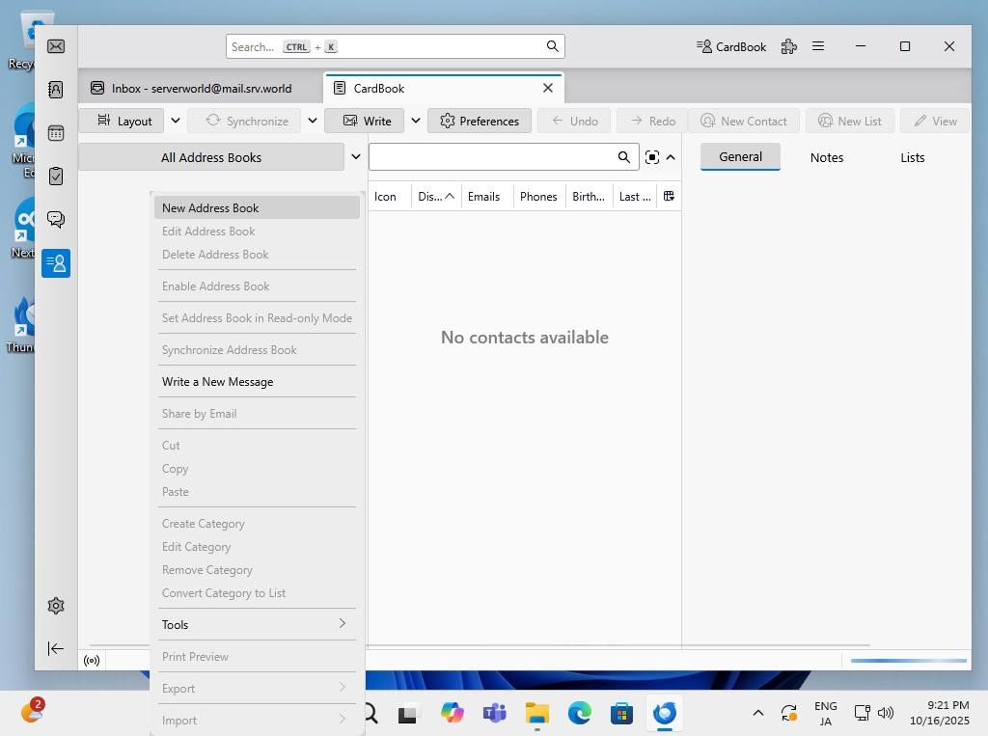The image size is (988, 736).
Task: Click the Preferences button
Action: pyautogui.click(x=480, y=122)
